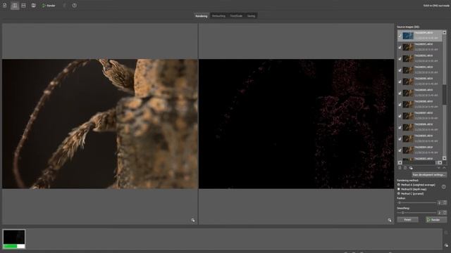451x253 pixels.
Task: Open Raw development settings dialog
Action: (429, 175)
